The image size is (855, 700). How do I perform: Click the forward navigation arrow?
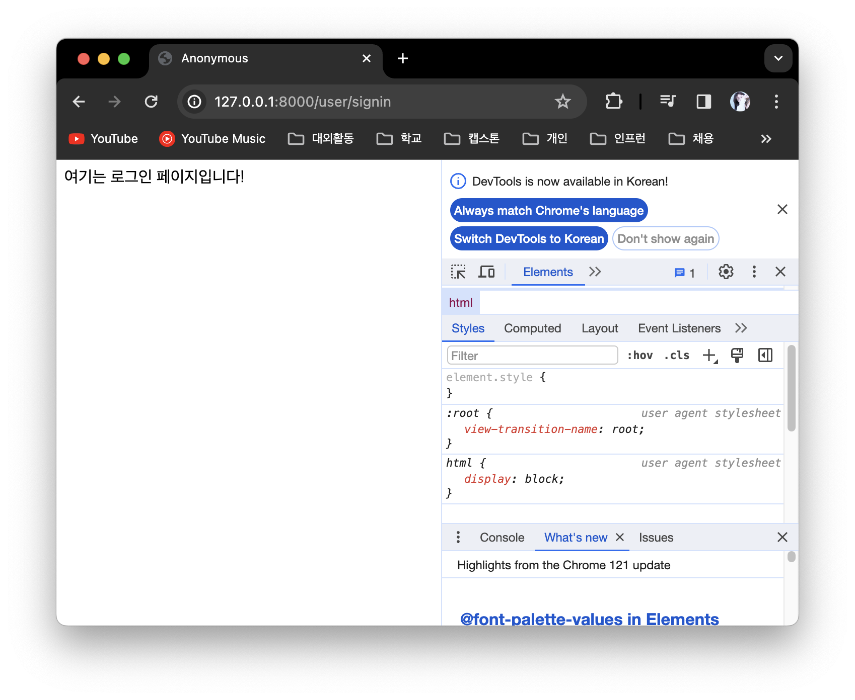115,102
